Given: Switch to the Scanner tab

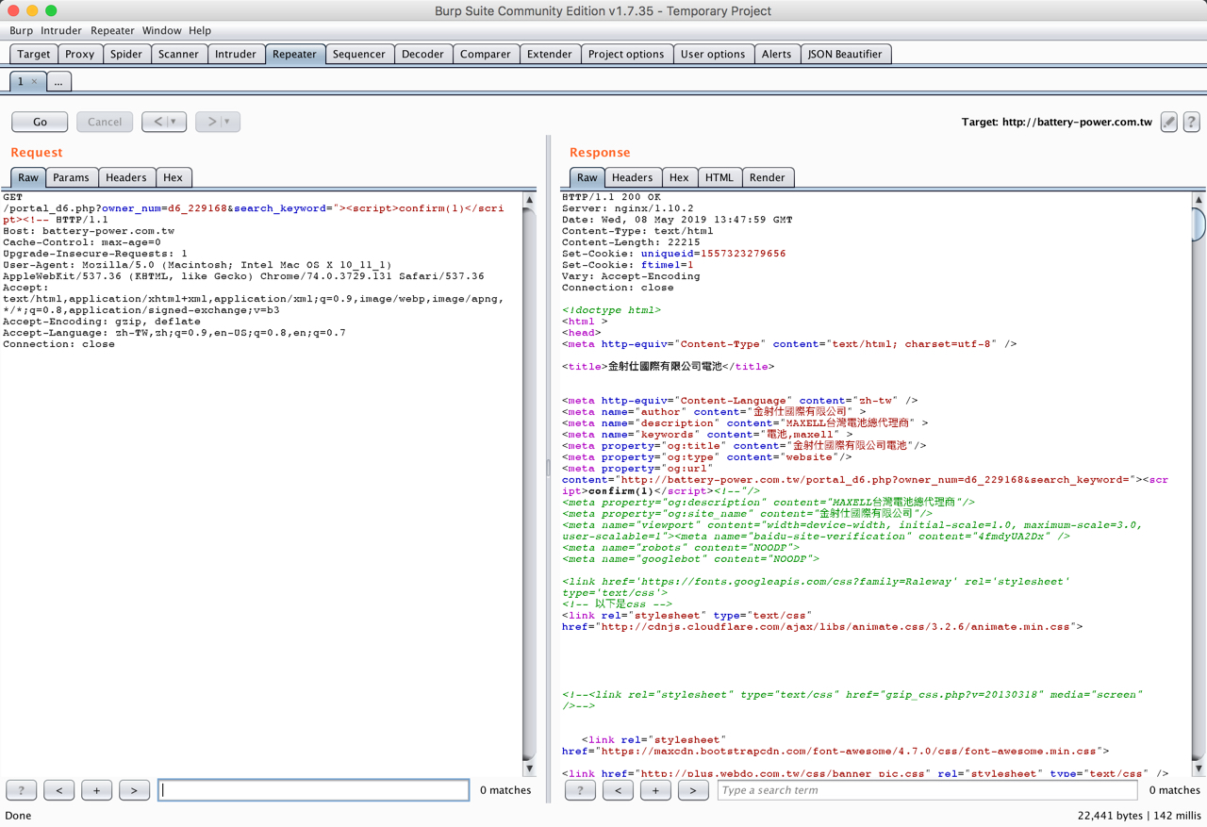Looking at the screenshot, I should 178,54.
